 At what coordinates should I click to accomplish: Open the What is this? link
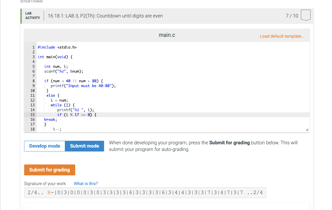pyautogui.click(x=86, y=183)
